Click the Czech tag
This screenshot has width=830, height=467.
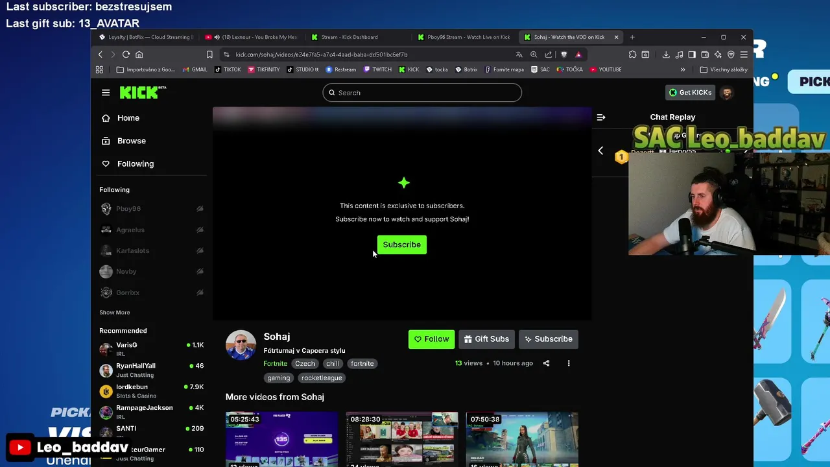pos(305,364)
